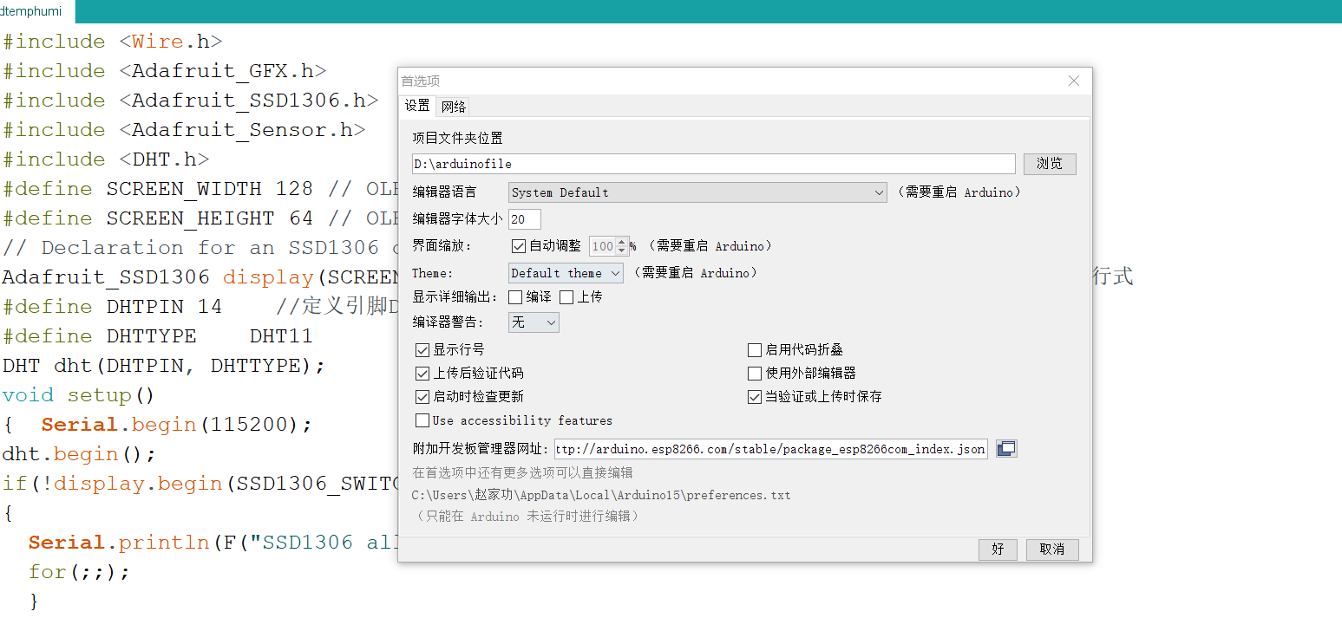The height and width of the screenshot is (618, 1342).
Task: Click the #include <Adafruit_GFX.h> line
Action: coord(165,71)
